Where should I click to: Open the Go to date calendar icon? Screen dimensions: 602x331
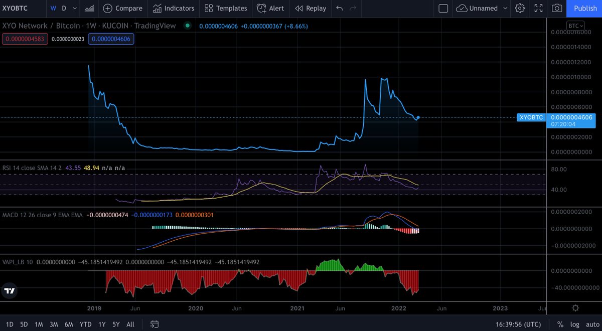click(x=154, y=324)
